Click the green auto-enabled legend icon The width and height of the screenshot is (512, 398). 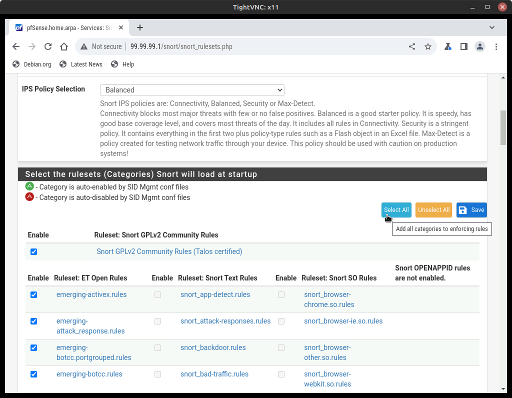point(29,186)
